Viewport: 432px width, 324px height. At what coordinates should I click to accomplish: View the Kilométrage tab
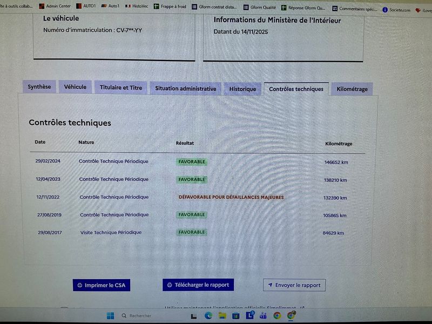click(352, 89)
